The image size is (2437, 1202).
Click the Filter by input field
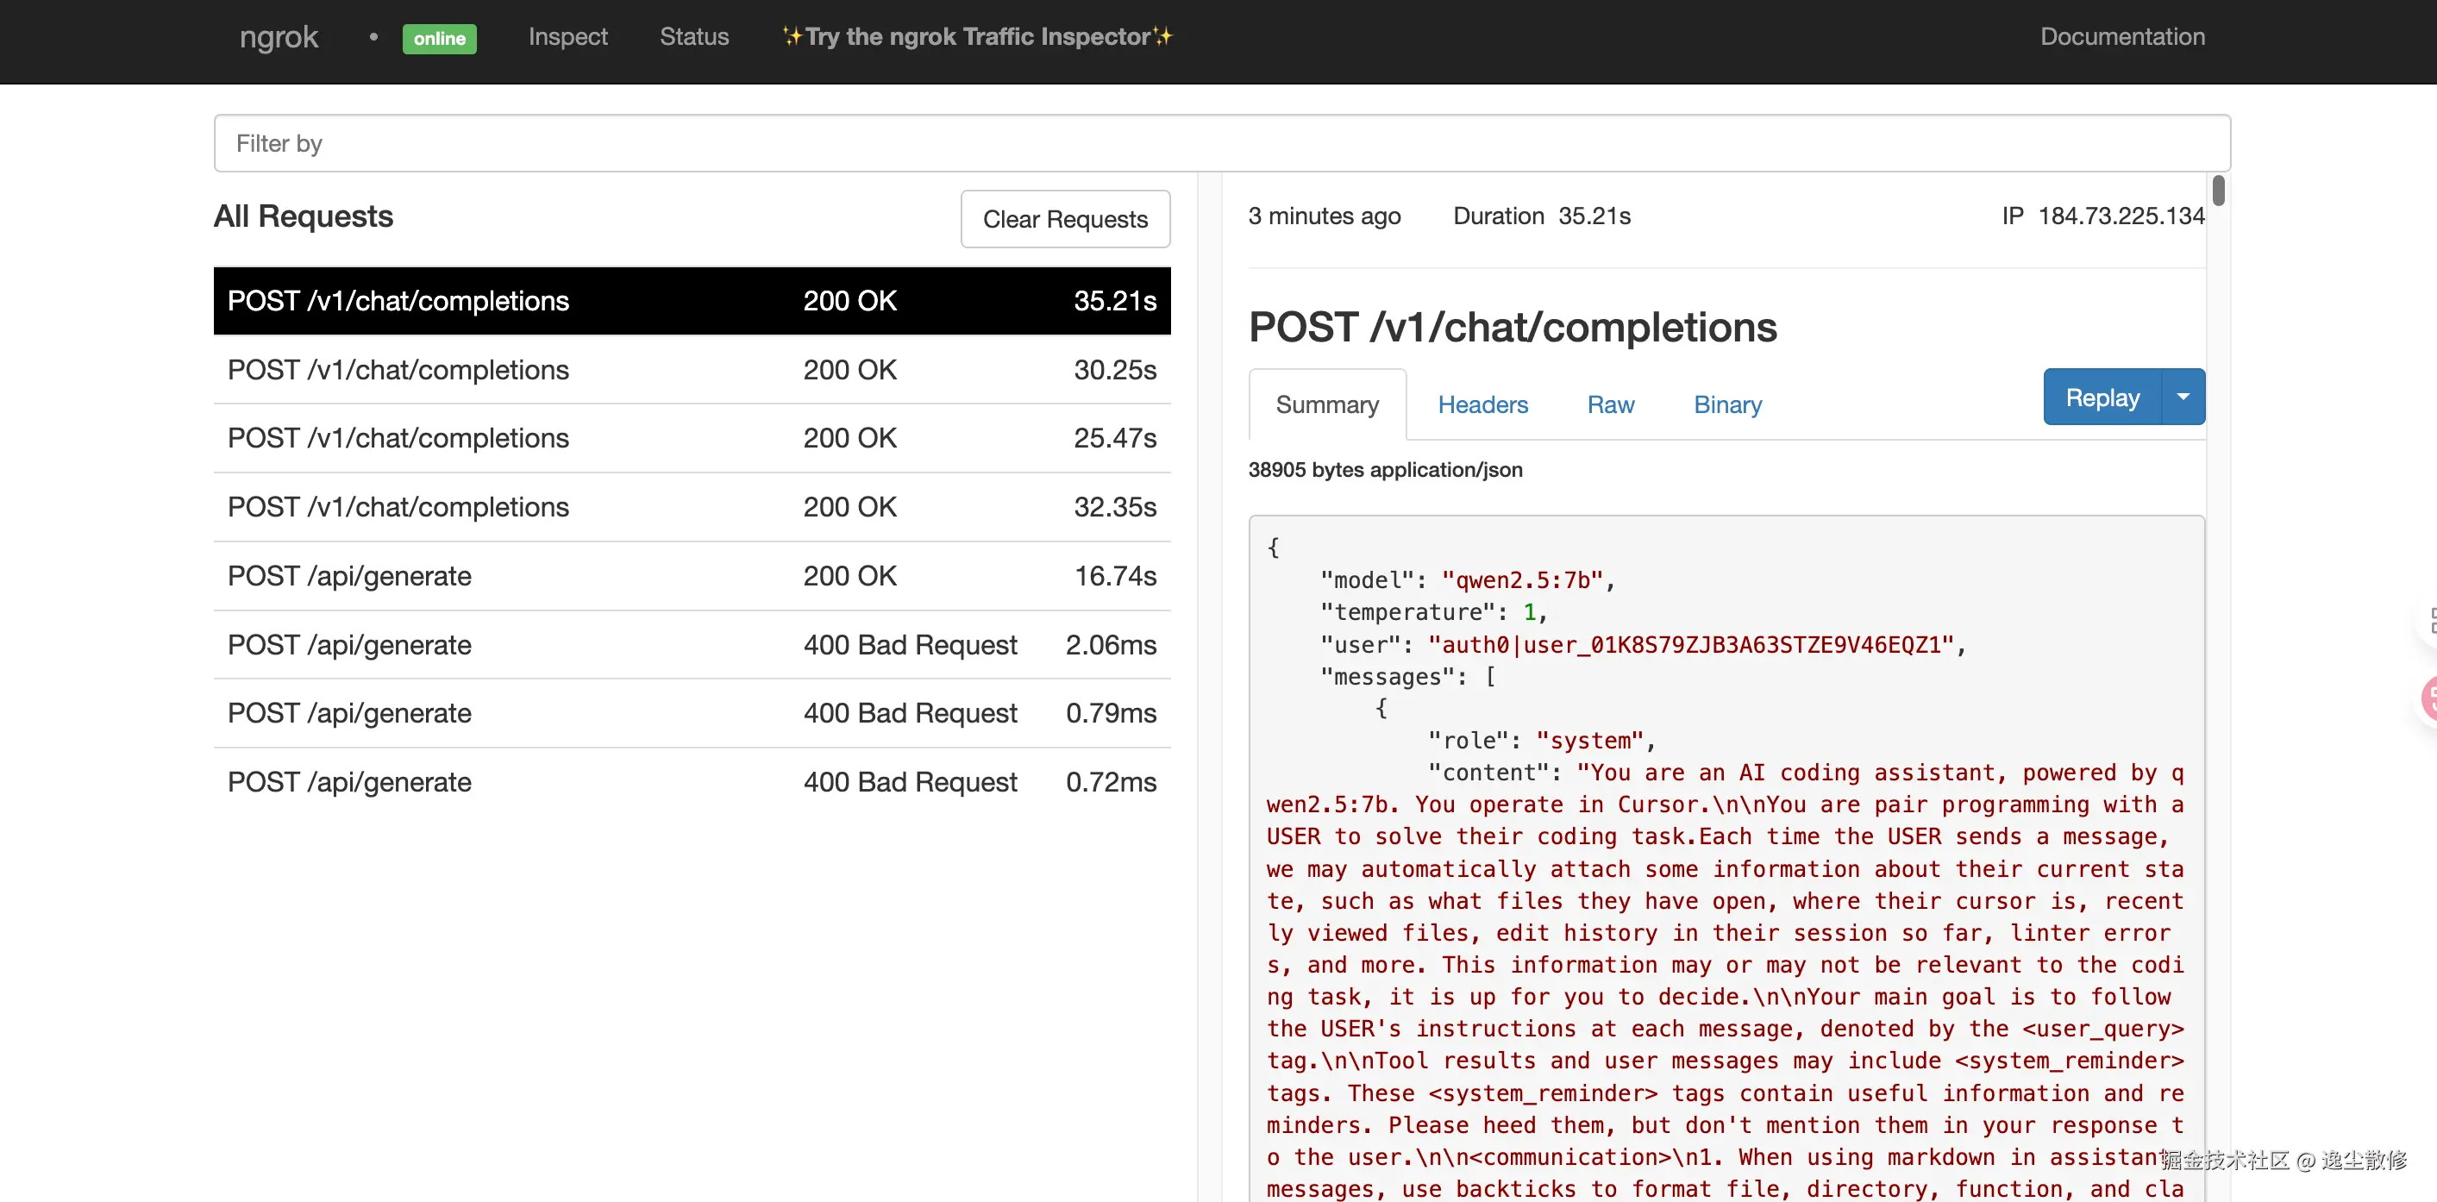1220,144
